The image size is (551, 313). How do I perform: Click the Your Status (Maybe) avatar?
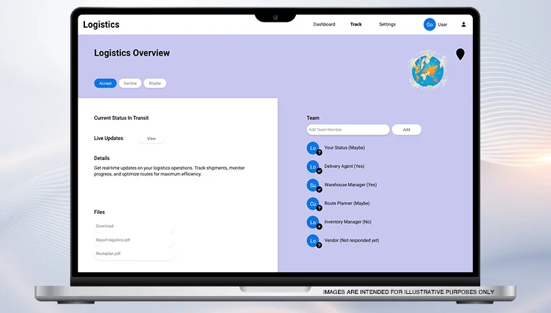pos(313,148)
